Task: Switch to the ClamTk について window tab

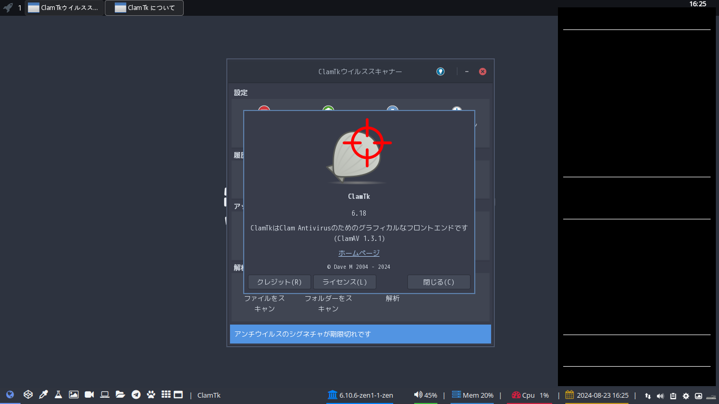Action: pos(144,8)
